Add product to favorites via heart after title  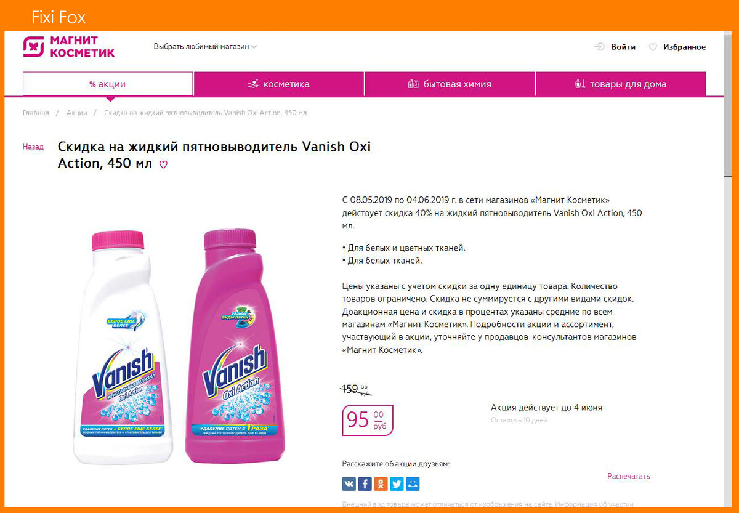click(163, 164)
